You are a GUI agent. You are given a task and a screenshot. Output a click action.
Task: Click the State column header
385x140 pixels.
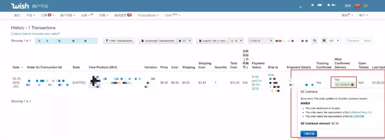pos(76,67)
